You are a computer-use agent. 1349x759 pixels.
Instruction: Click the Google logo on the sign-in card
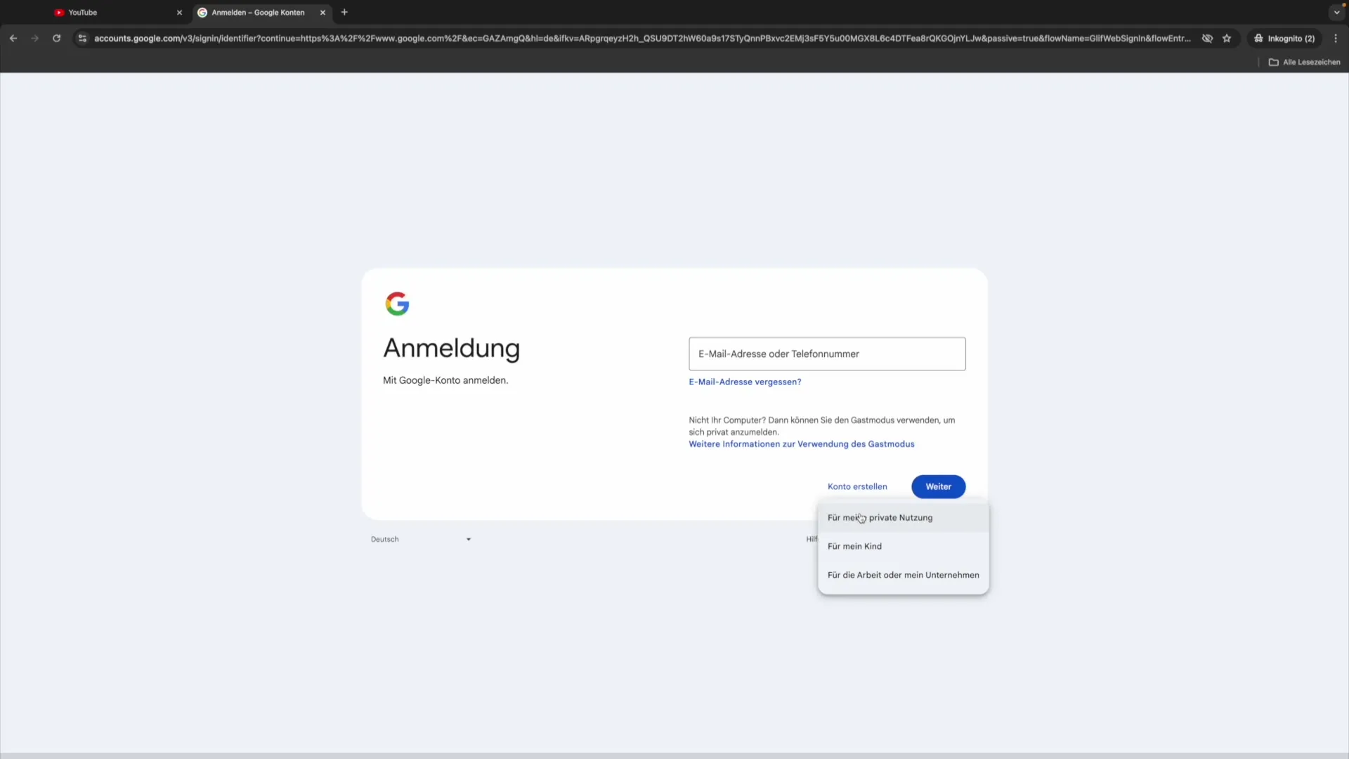click(398, 303)
